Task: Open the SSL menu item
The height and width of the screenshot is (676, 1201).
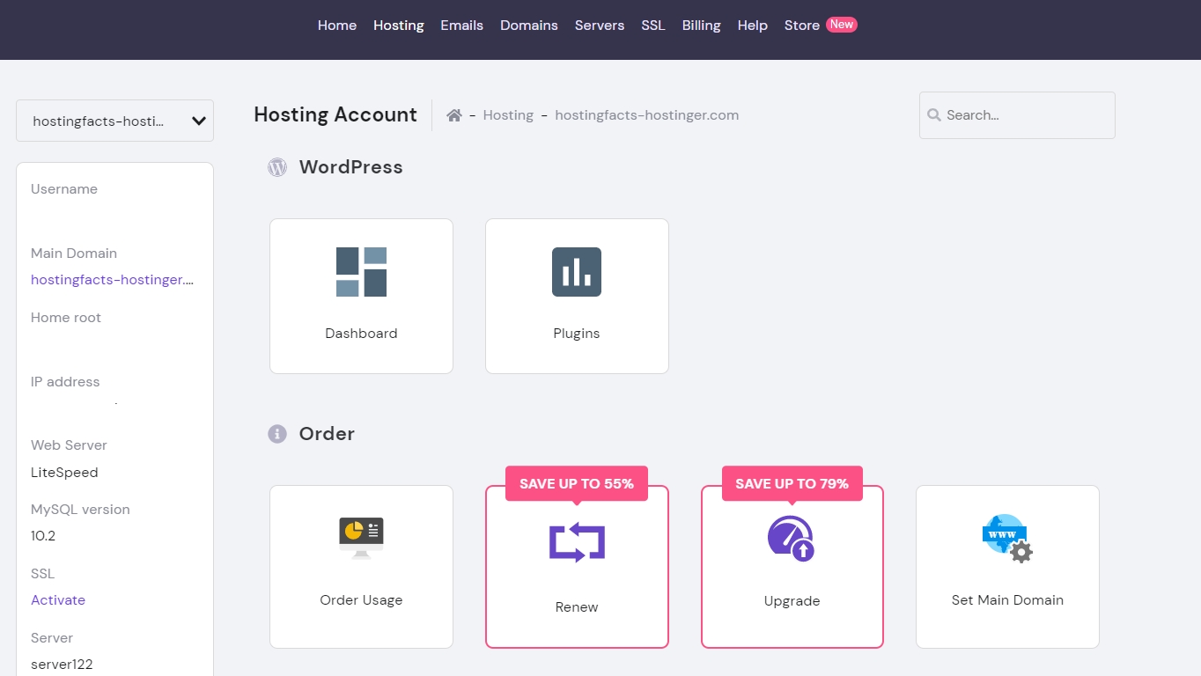Action: (653, 26)
